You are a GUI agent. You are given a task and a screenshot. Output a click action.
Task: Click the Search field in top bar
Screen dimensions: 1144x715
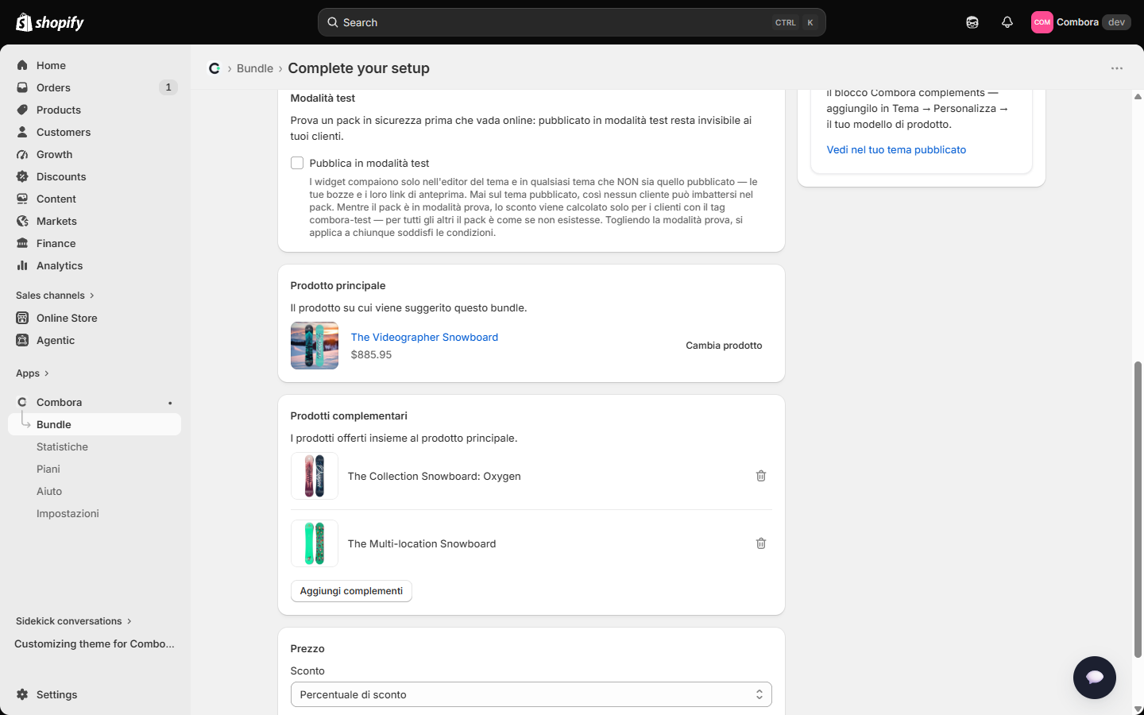click(572, 22)
